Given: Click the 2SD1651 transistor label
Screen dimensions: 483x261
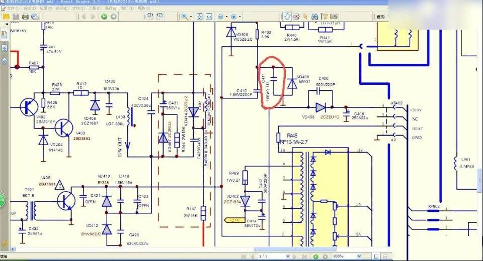Looking at the screenshot, I should 47,184.
